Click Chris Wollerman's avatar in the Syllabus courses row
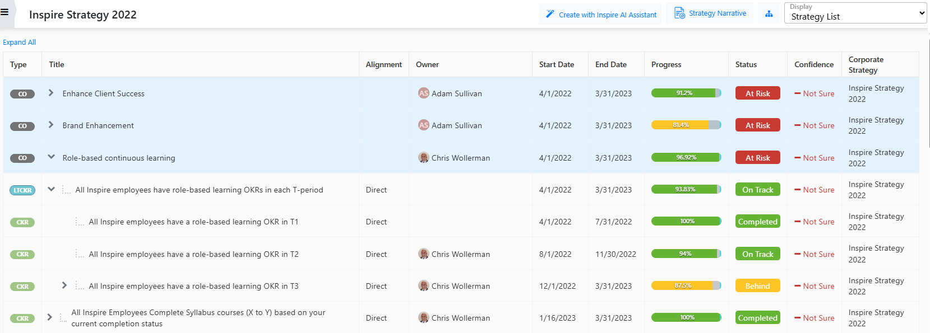Image resolution: width=930 pixels, height=333 pixels. tap(424, 318)
